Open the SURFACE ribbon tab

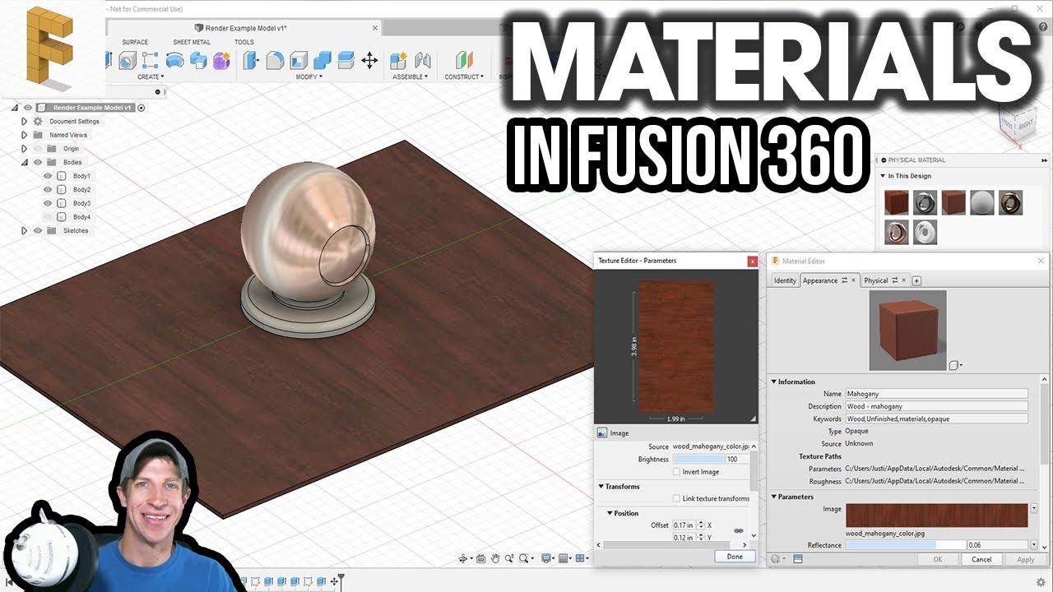point(135,42)
